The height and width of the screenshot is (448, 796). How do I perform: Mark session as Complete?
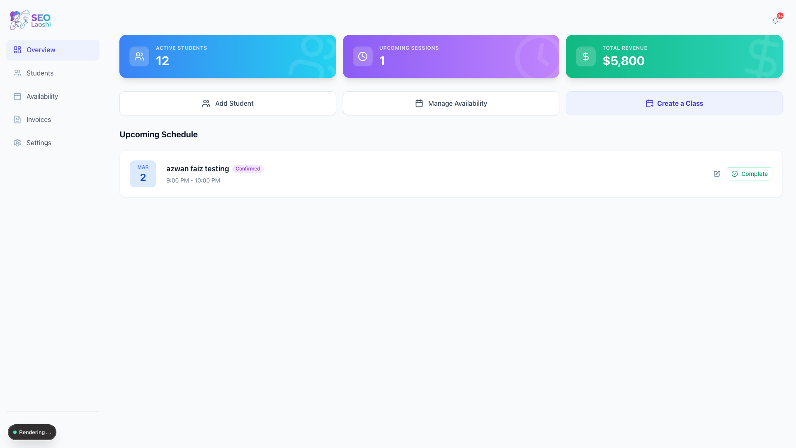click(x=749, y=174)
